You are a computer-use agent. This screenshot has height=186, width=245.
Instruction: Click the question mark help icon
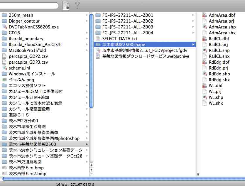coord(77,5)
